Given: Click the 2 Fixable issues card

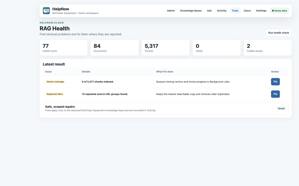Looking at the screenshot, I should (268, 48).
